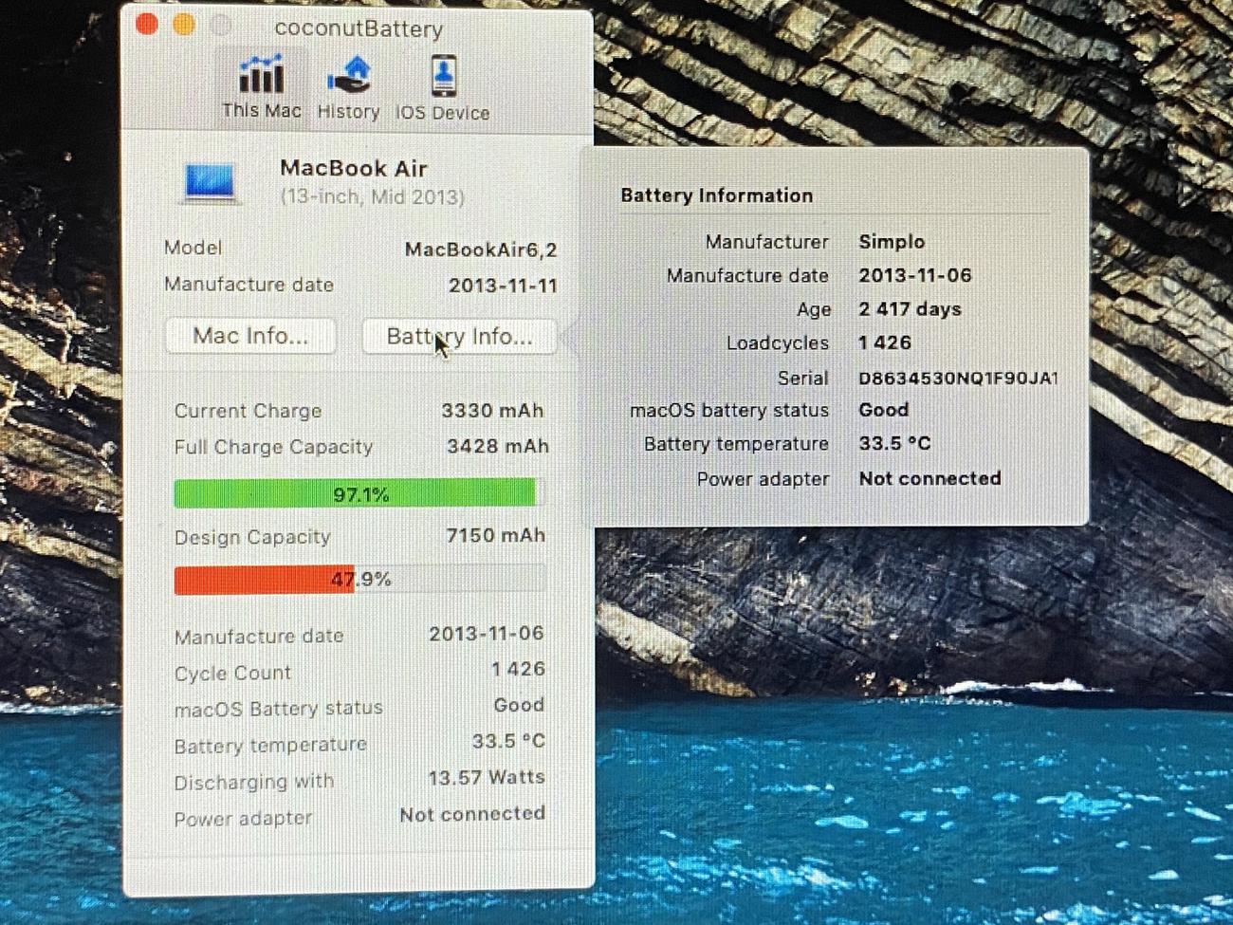
Task: Select the 7150 mAh design capacity value
Action: coord(495,535)
